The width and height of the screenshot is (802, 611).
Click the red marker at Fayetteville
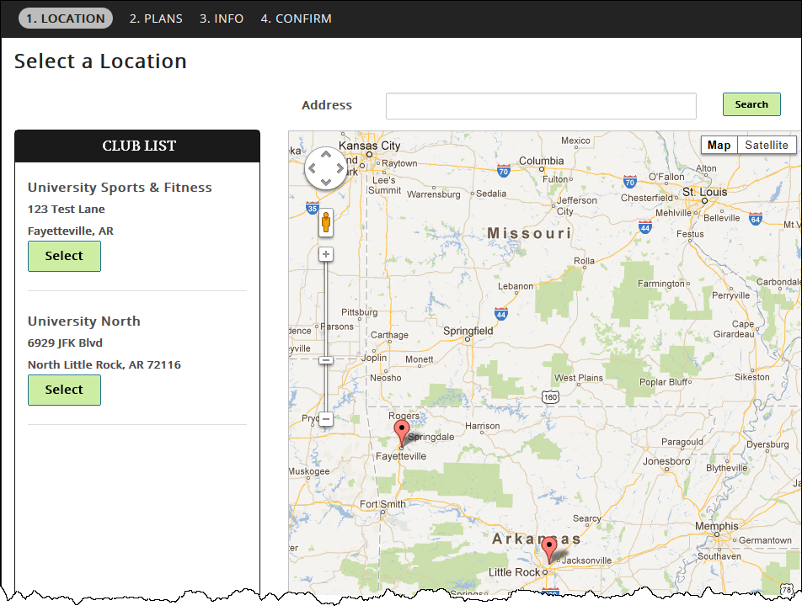(x=402, y=433)
